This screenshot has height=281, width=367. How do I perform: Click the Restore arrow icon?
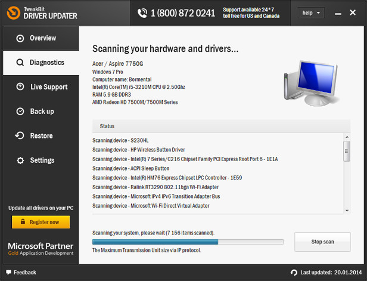click(20, 135)
